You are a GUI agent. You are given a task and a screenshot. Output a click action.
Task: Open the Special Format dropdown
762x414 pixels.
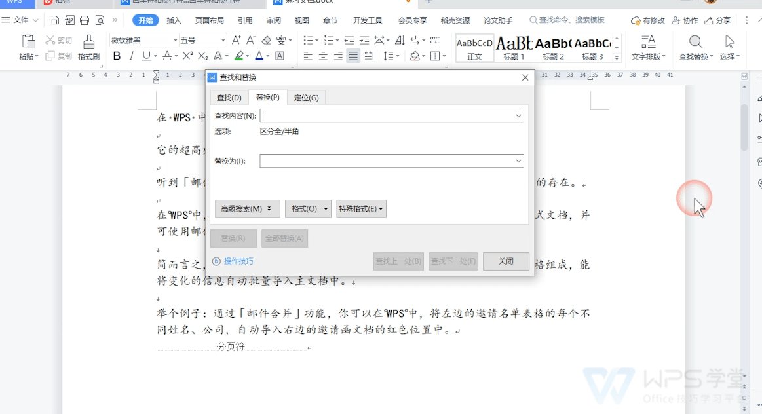pyautogui.click(x=361, y=208)
